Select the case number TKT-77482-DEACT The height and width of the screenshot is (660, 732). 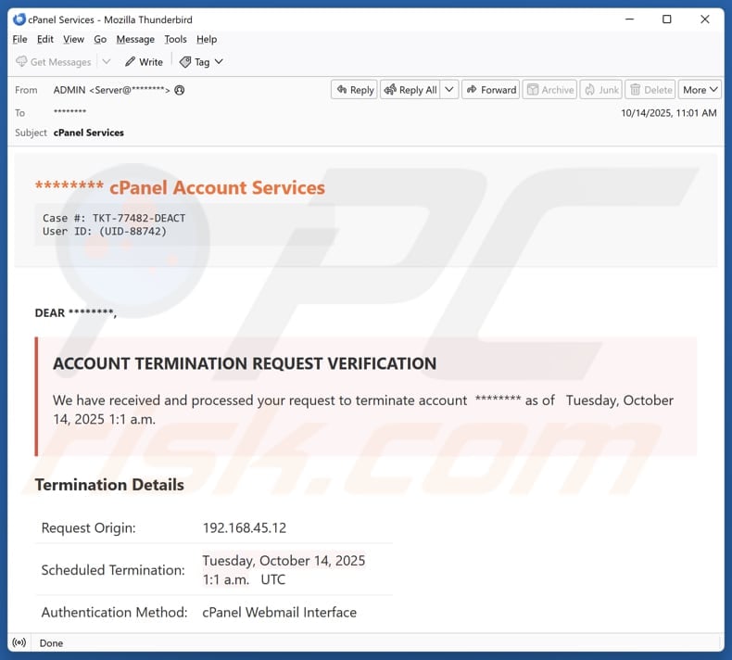pos(139,218)
